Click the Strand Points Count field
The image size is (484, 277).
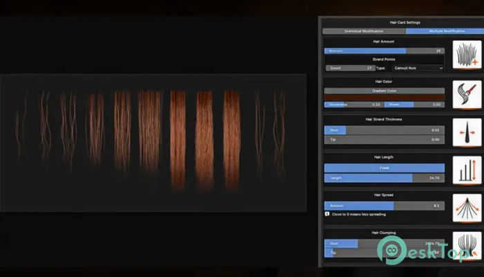(351, 68)
